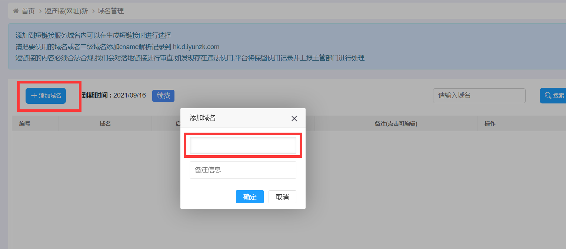
Task: Click the 到期时间 2021/09/16 expiry text
Action: tap(113, 95)
